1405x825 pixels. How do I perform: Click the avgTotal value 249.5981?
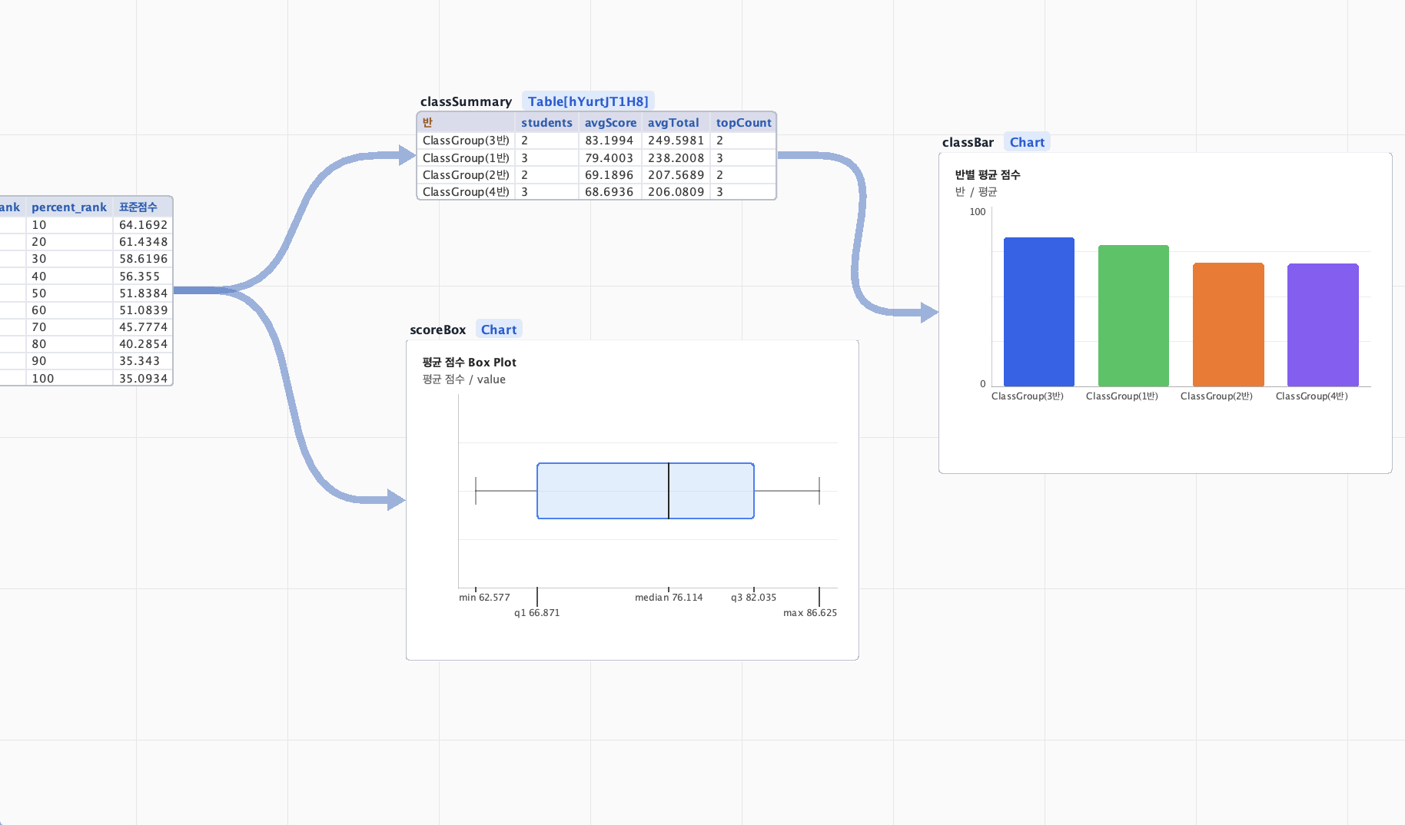click(x=676, y=141)
